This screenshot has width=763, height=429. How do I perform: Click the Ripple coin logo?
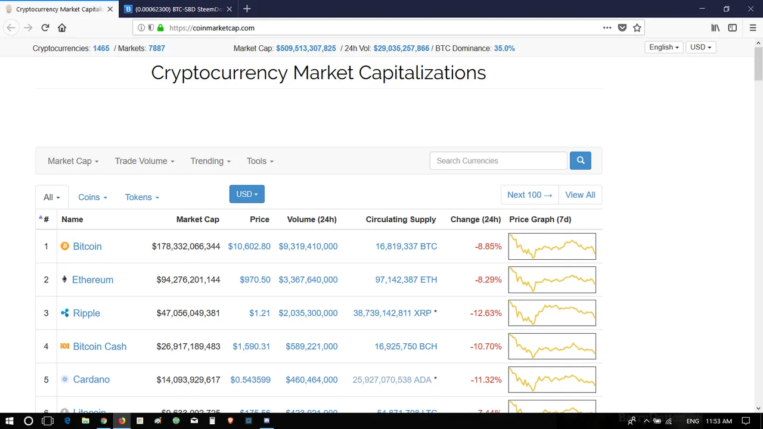coord(65,313)
